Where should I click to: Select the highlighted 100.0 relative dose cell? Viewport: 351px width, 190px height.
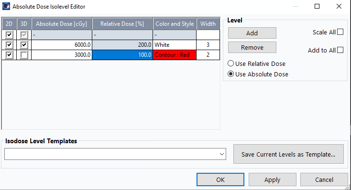click(122, 55)
